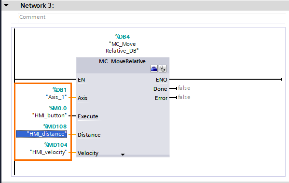Select the highlighted "HMI_distance" operand
Image resolution: width=289 pixels, height=183 pixels.
click(x=41, y=134)
